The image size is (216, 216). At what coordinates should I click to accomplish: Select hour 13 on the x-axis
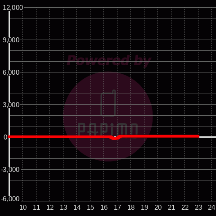tap(63, 207)
